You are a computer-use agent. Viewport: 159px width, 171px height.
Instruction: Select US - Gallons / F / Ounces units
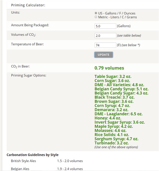tap(96, 13)
